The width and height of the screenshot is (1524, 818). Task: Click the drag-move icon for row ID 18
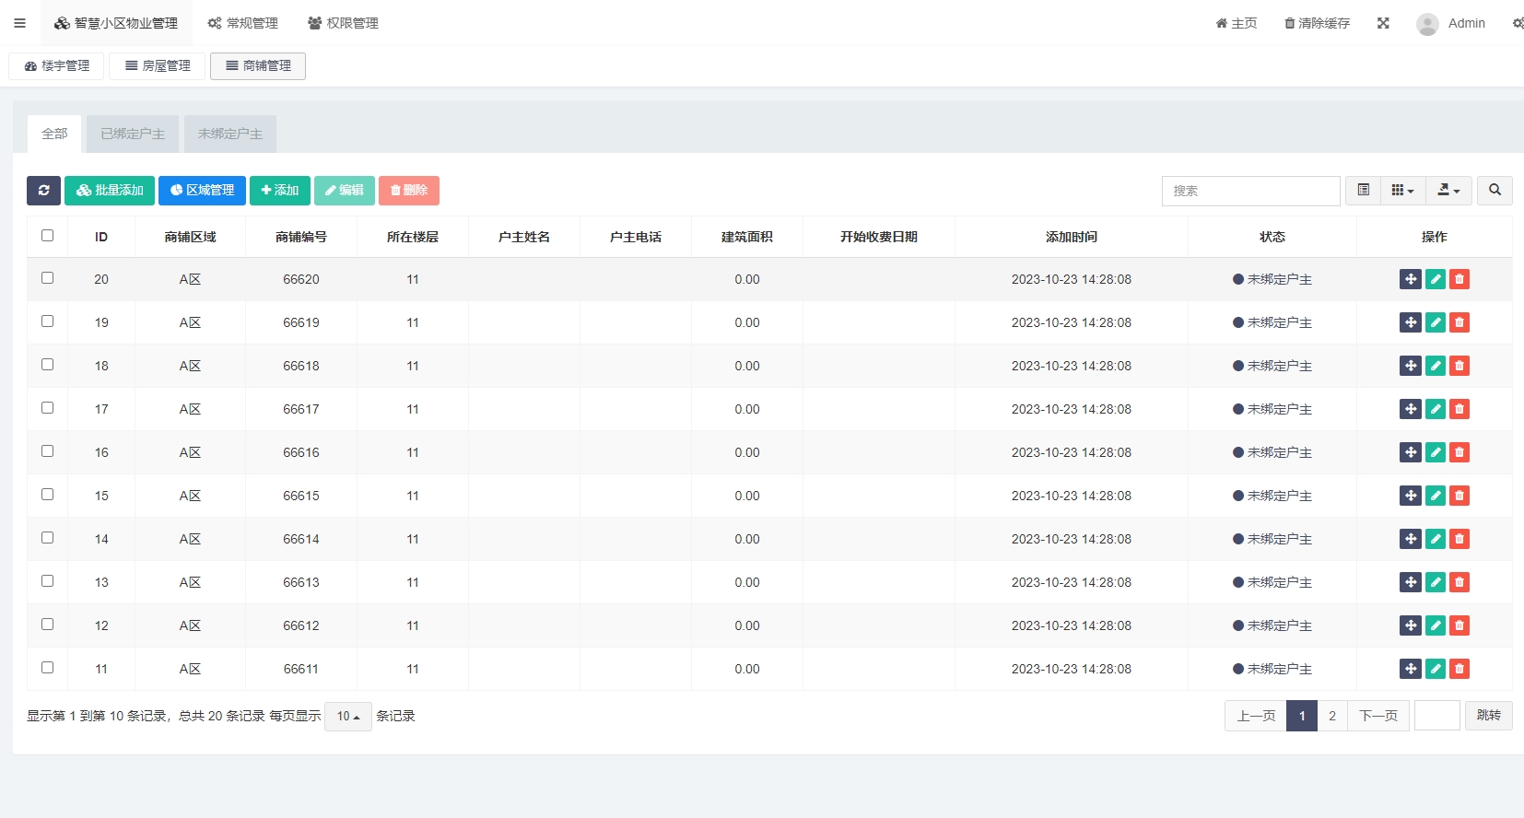pyautogui.click(x=1410, y=366)
